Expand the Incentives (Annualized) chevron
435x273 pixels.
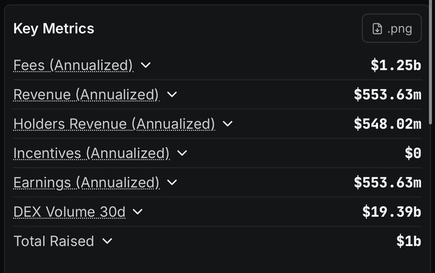182,153
